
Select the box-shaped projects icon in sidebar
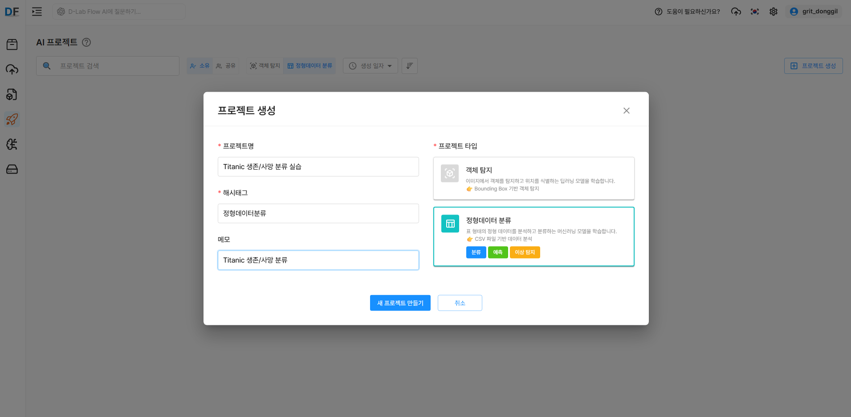coord(12,44)
